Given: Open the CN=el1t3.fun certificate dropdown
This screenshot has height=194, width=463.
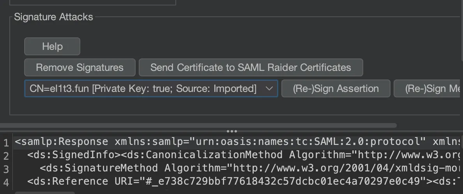Looking at the screenshot, I should click(143, 88).
